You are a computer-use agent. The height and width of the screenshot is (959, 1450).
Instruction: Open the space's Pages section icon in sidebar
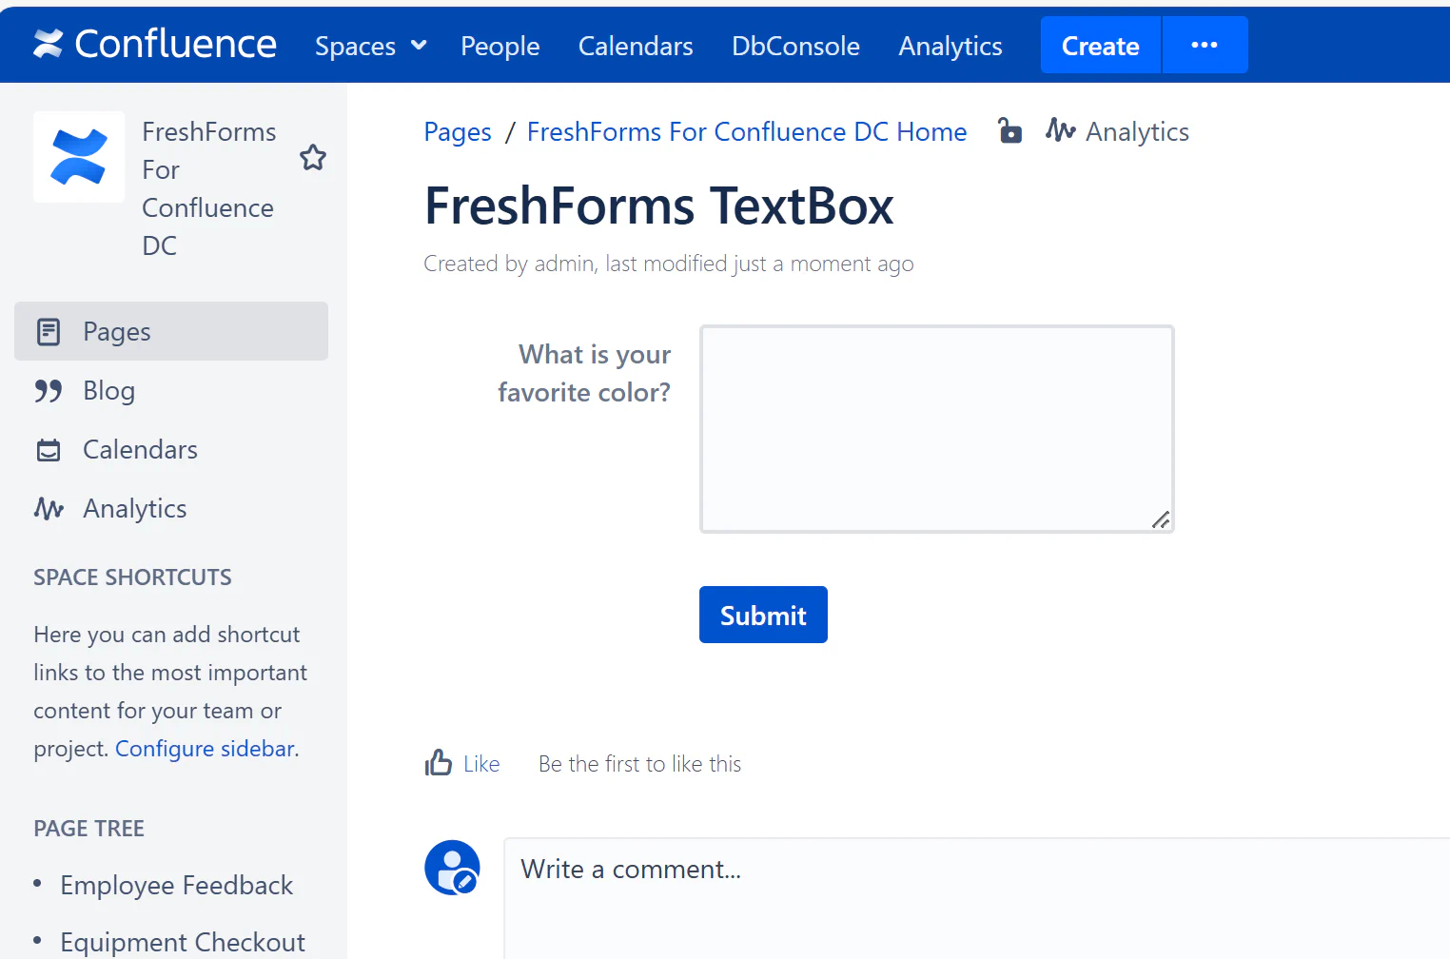[x=48, y=331]
